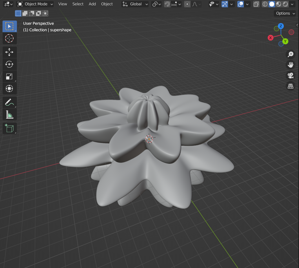Screen dimensions: 299x268
Task: Click the Zoom view magnifier icon
Action: pyautogui.click(x=291, y=54)
